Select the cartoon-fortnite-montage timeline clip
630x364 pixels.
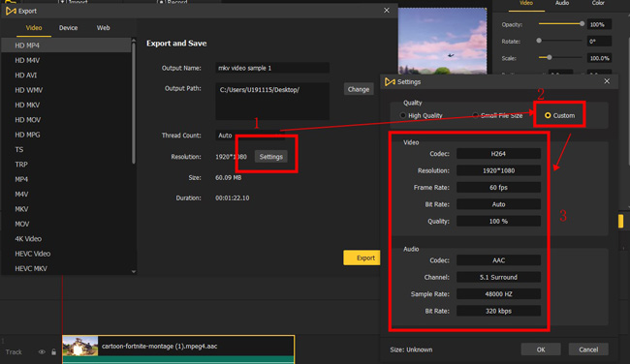pyautogui.click(x=178, y=349)
